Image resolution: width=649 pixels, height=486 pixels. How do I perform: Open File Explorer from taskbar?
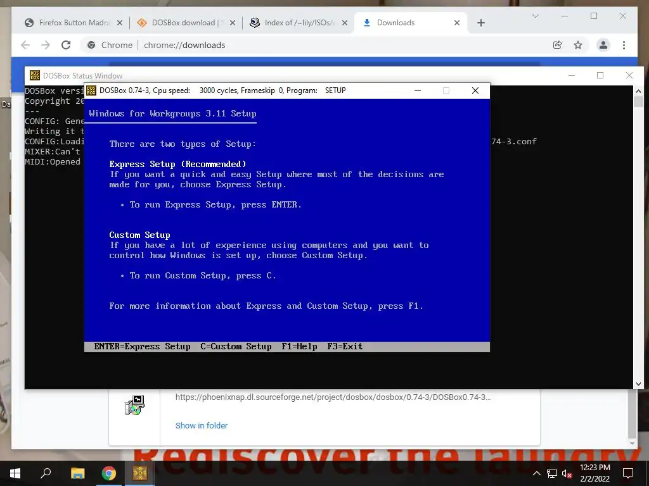(x=77, y=473)
